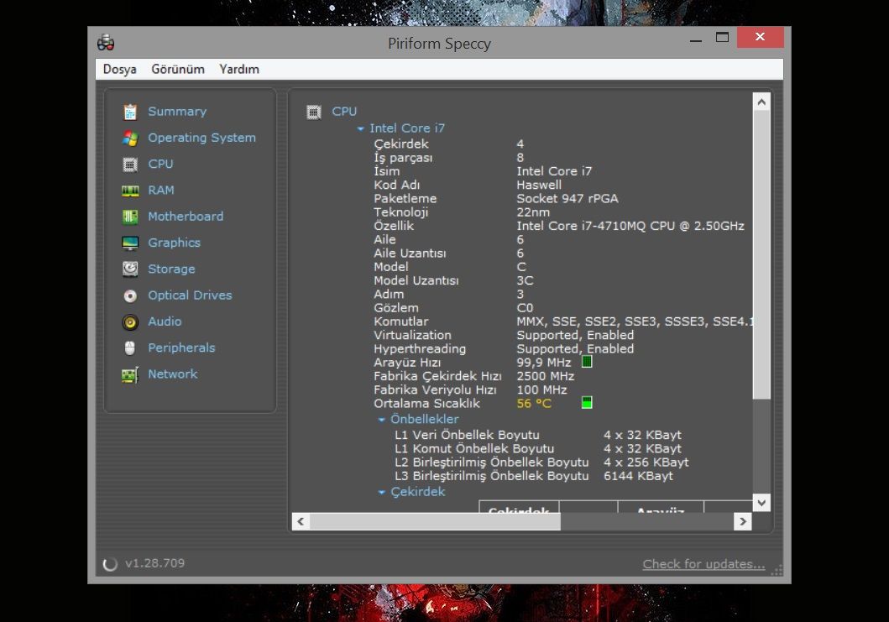The height and width of the screenshot is (622, 889).
Task: Select the CPU chip icon in sidebar
Action: click(x=130, y=165)
